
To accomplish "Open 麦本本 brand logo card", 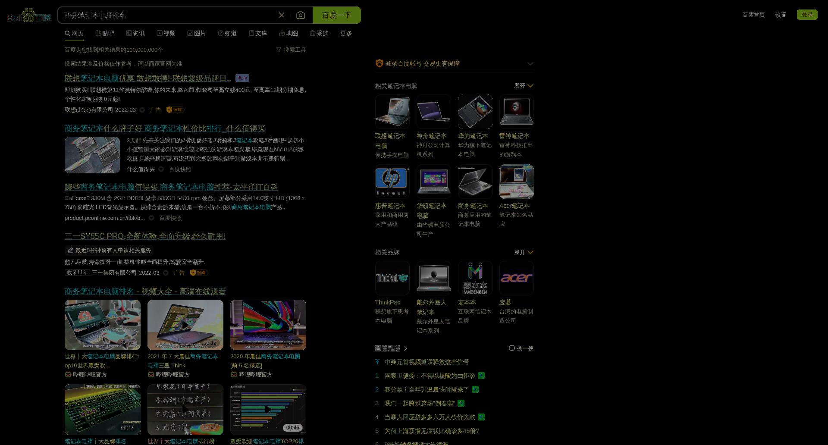I will pos(475,278).
